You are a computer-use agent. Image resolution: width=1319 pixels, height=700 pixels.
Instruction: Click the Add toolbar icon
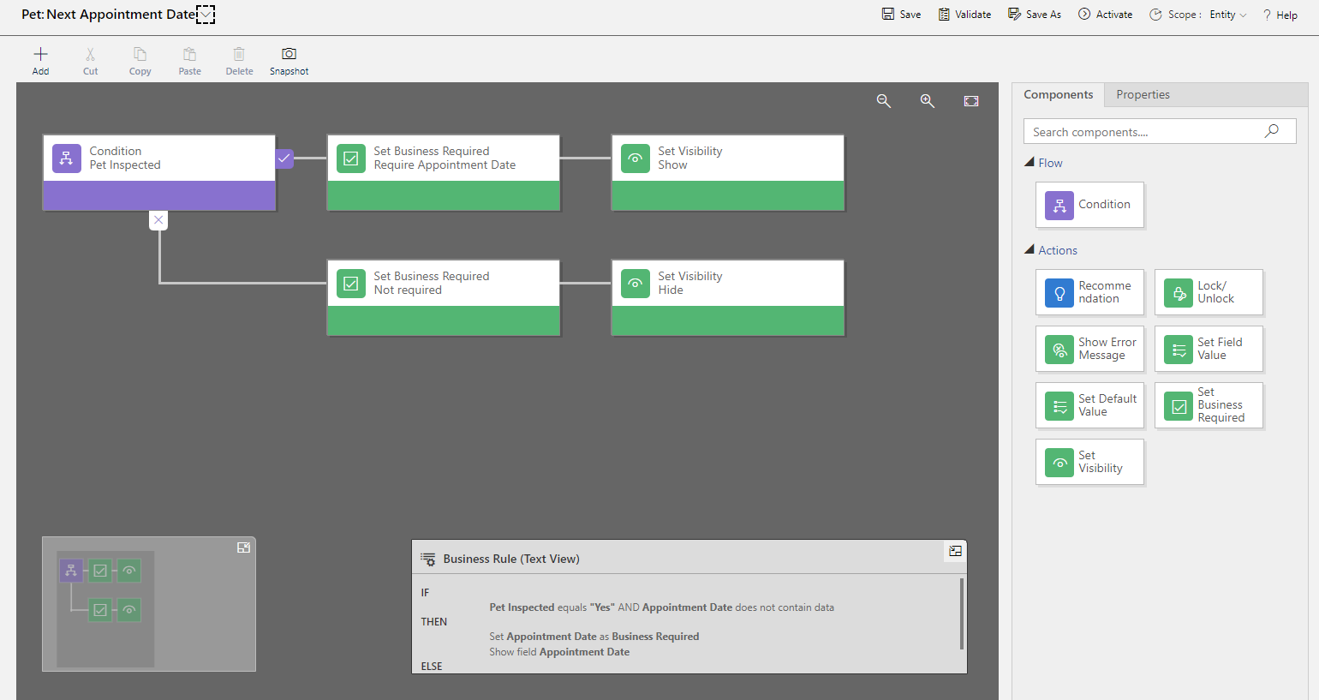click(40, 55)
